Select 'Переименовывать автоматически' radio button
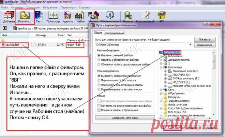This screenshot has height=137, width=225. (99, 90)
